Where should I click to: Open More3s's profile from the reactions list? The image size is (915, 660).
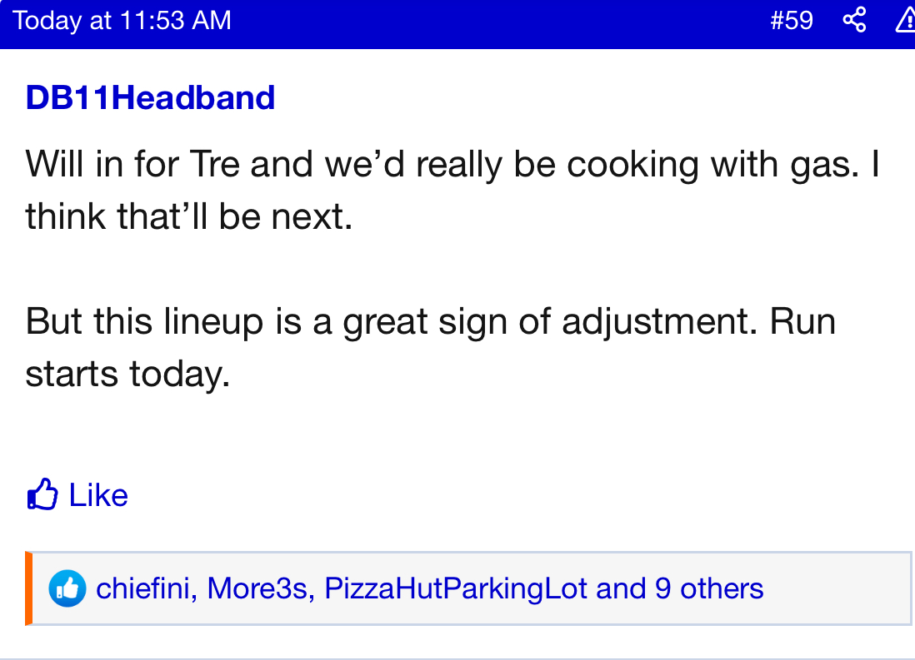[x=258, y=589]
